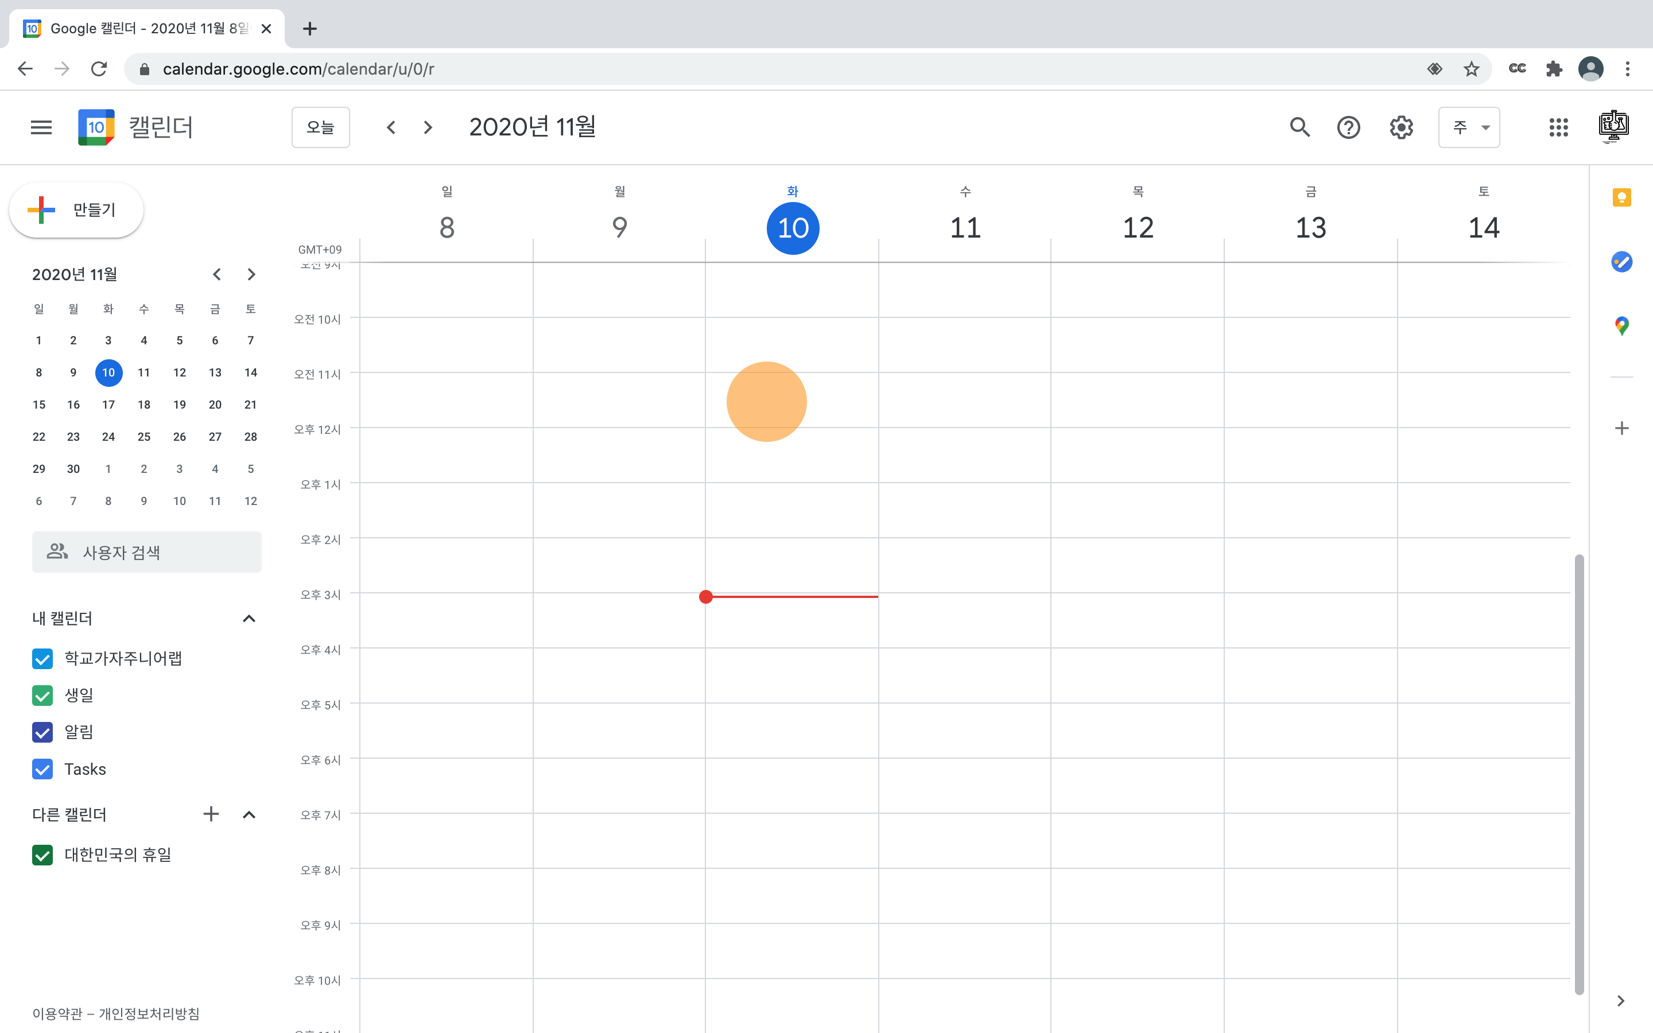1653x1033 pixels.
Task: Uncheck the Tasks calendar checkbox
Action: 42,769
